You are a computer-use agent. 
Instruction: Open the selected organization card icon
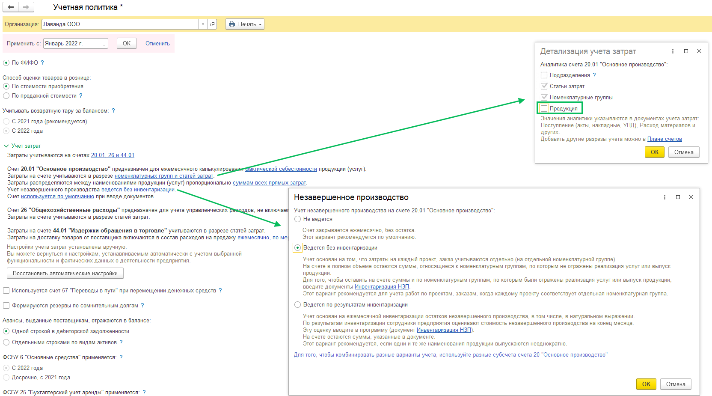tap(212, 24)
